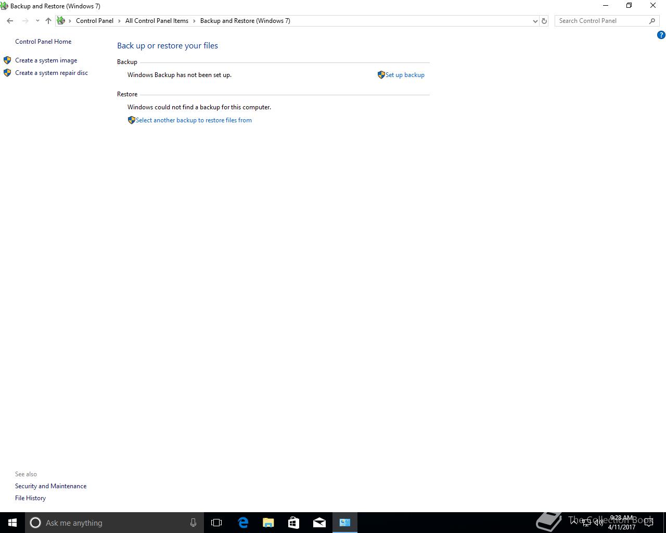Click the Cortana microphone icon
666x533 pixels.
pyautogui.click(x=193, y=523)
